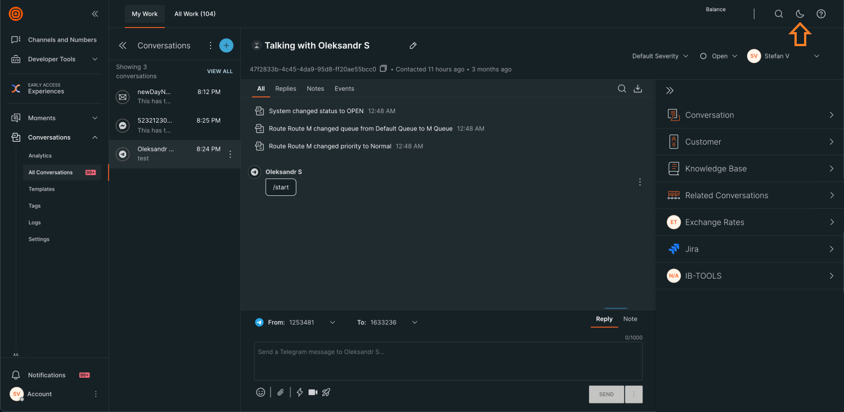Click the Infobip logo icon
844x412 pixels.
pyautogui.click(x=16, y=14)
